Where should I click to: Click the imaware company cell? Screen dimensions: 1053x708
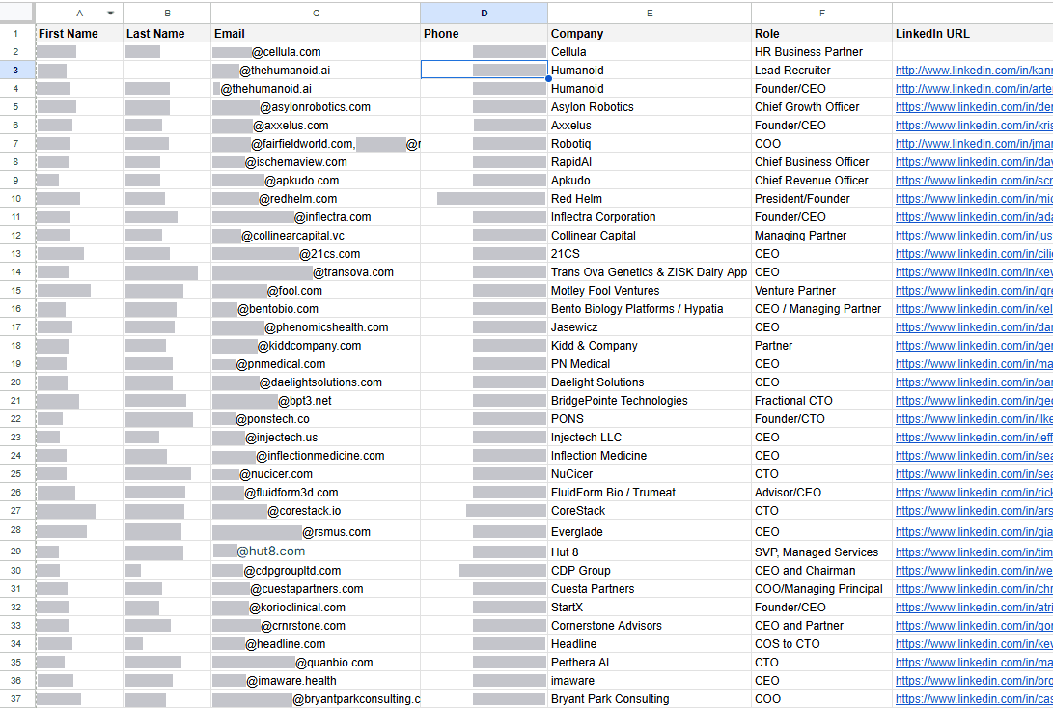650,680
